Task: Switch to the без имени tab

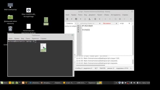Action: pyautogui.click(x=107, y=23)
